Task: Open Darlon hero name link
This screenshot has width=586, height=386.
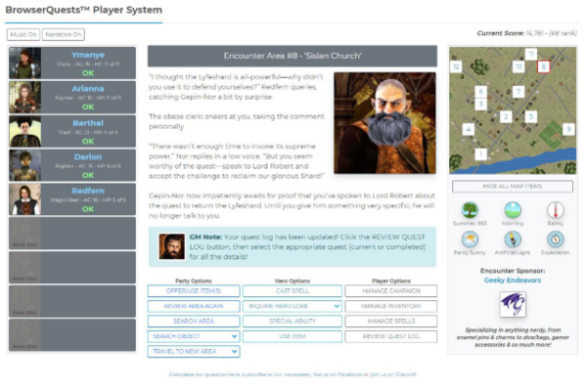Action: pos(88,157)
